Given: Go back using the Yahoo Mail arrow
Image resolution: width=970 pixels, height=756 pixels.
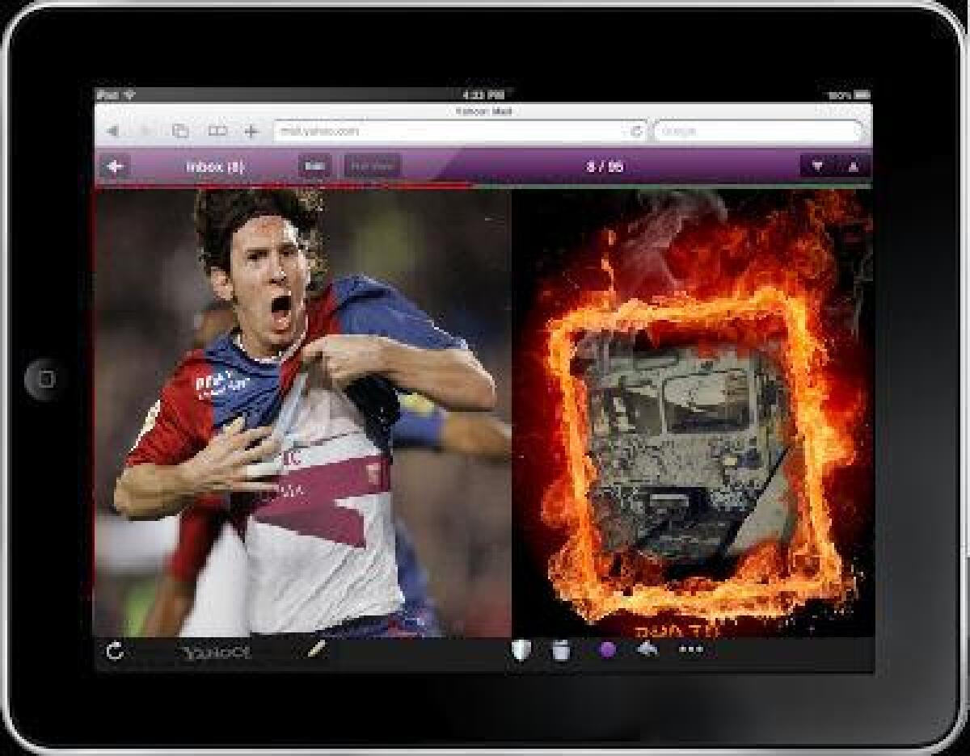Looking at the screenshot, I should point(116,166).
